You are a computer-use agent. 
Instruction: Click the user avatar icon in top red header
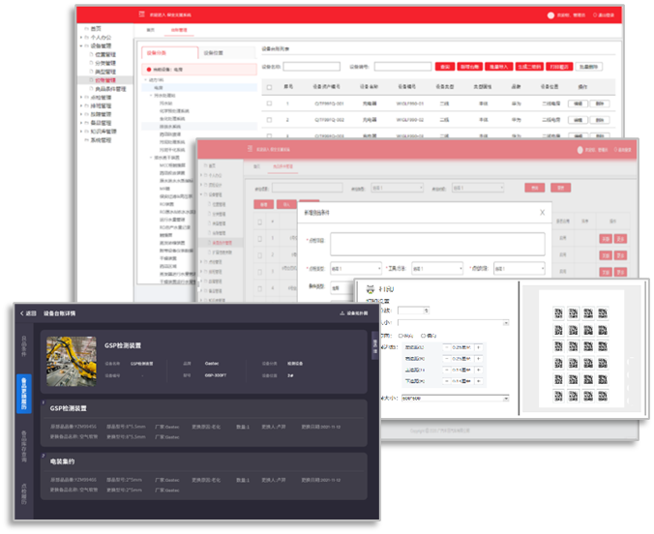550,15
